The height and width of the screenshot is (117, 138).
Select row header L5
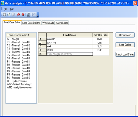(x=42, y=54)
